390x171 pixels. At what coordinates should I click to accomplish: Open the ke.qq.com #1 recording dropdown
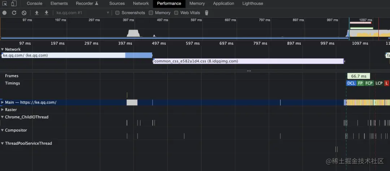coord(83,13)
